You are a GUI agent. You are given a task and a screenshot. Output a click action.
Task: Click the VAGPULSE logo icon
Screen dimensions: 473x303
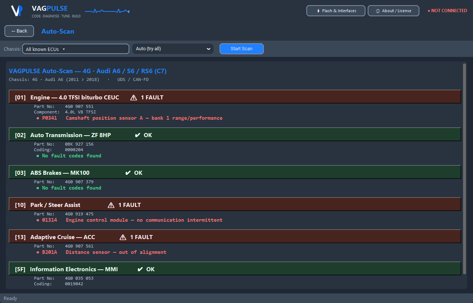click(17, 11)
